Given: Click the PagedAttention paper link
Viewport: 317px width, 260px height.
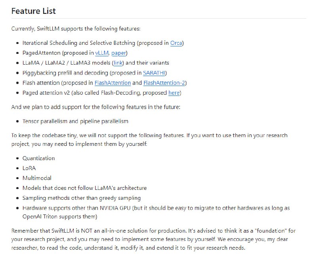Looking at the screenshot, I should point(118,53).
